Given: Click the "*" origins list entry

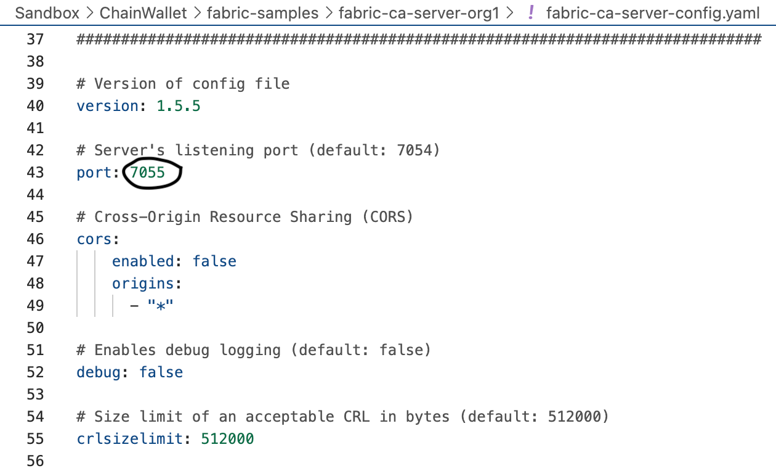Looking at the screenshot, I should pos(161,306).
